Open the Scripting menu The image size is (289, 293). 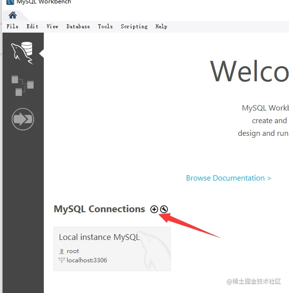[x=134, y=27]
